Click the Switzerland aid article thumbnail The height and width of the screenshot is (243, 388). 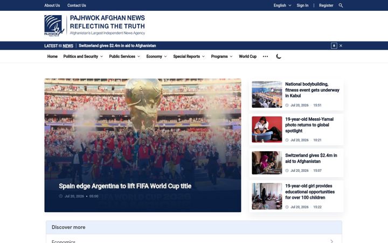(267, 163)
